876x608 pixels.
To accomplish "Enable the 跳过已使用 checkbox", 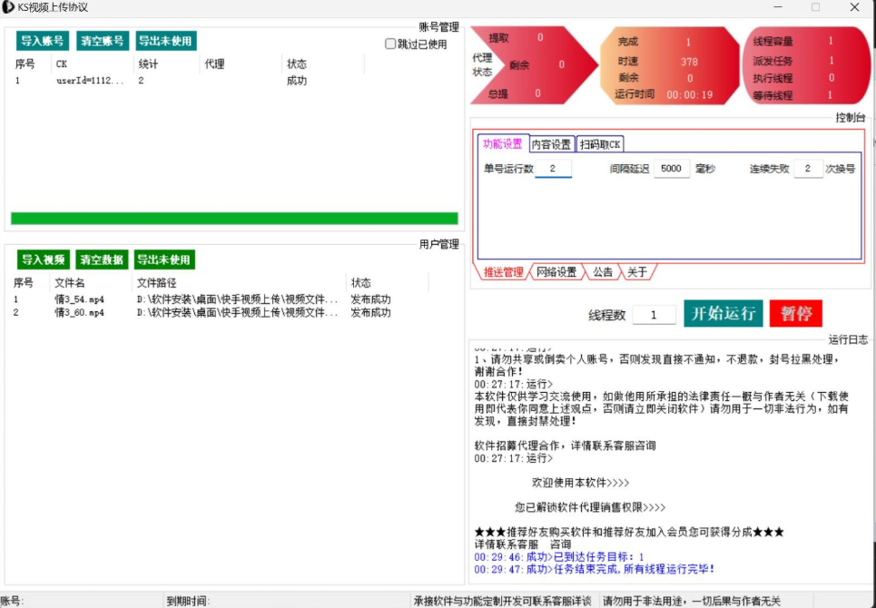I will 390,44.
